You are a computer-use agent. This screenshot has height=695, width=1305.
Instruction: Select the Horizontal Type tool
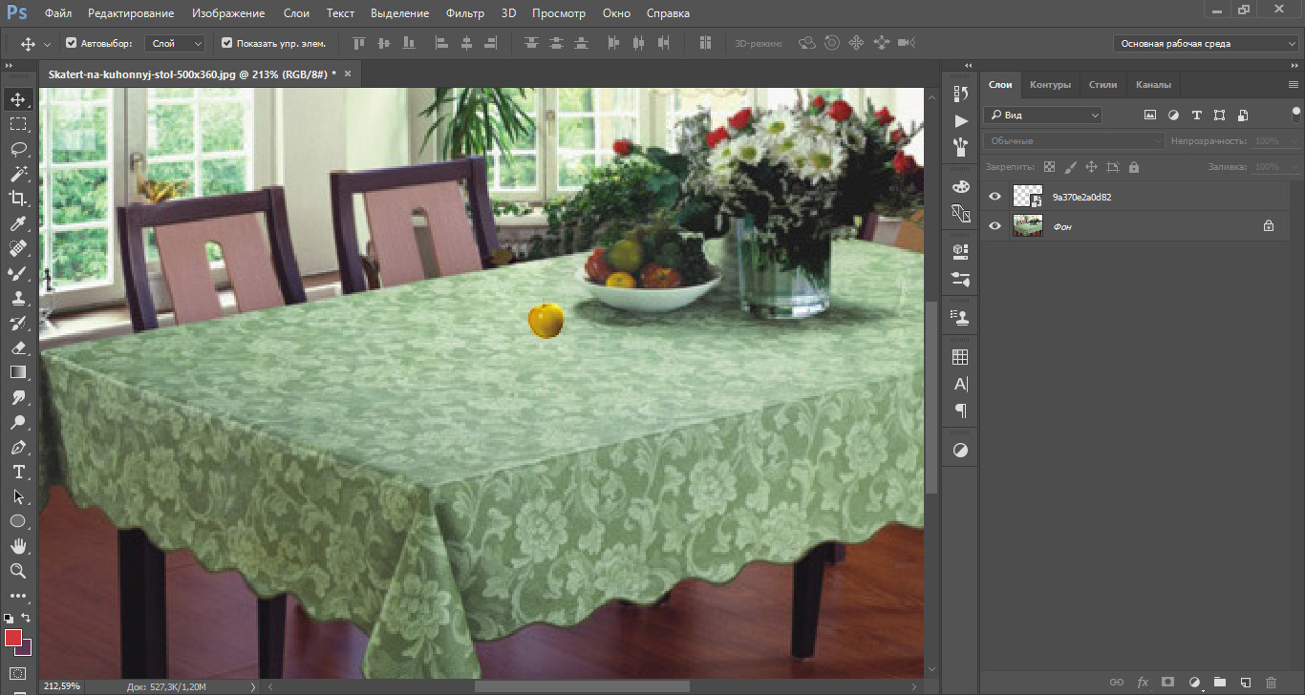click(18, 472)
